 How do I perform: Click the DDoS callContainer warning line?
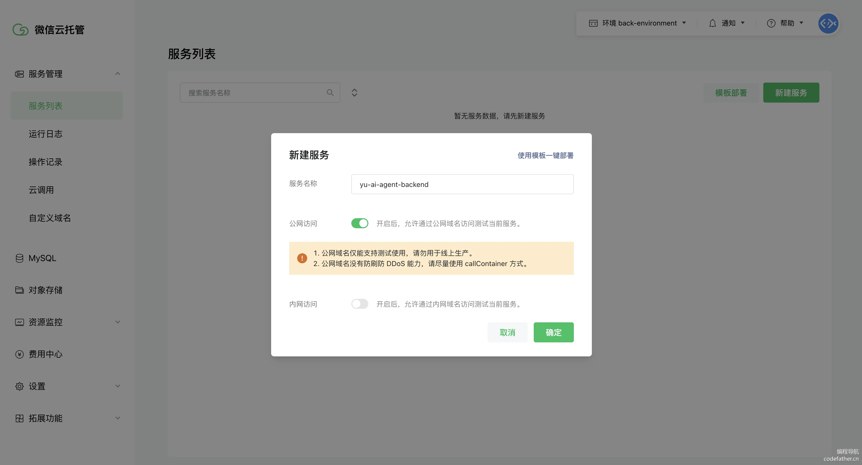pos(421,264)
